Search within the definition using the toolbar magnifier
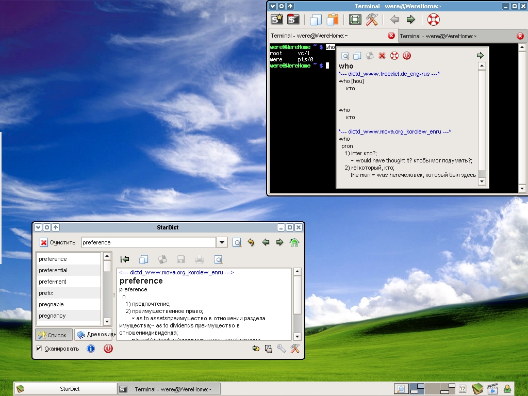This screenshot has width=528, height=396. point(218,259)
